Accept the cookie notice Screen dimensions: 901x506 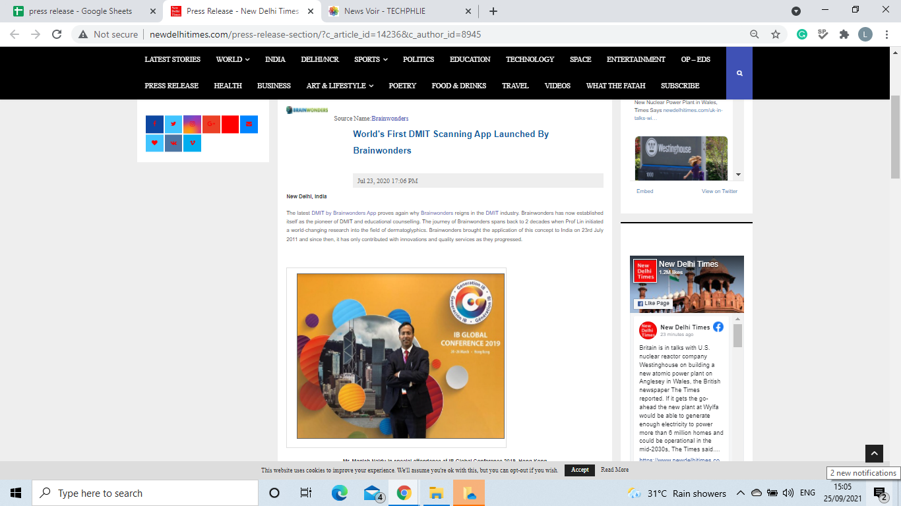click(580, 470)
